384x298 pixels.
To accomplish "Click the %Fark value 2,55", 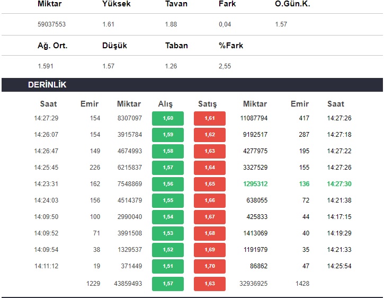I will click(225, 66).
